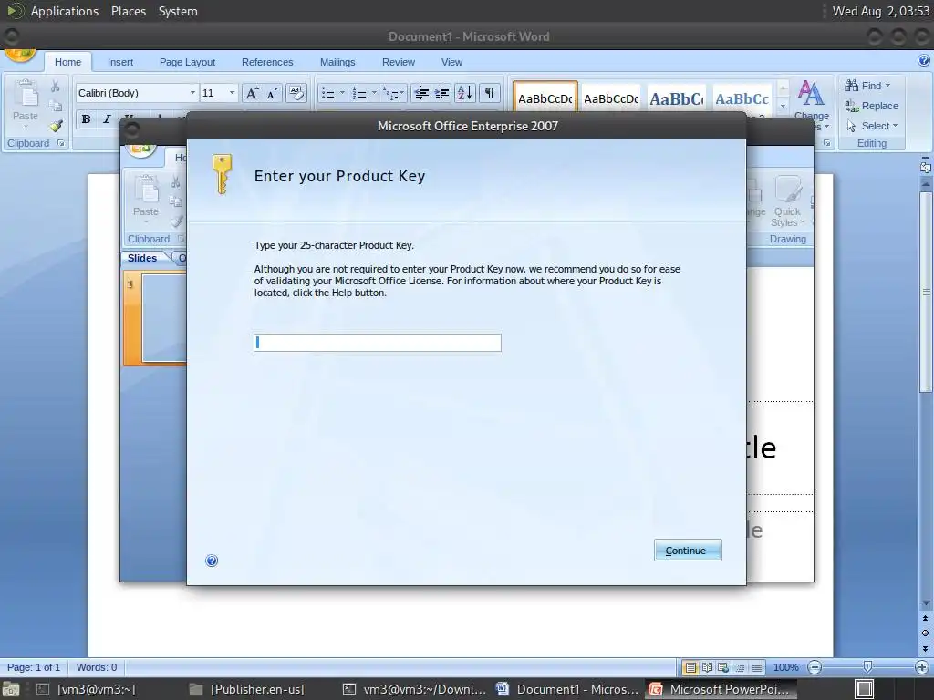The height and width of the screenshot is (700, 934).
Task: Switch to Document1 Word taskbar item
Action: coord(567,689)
